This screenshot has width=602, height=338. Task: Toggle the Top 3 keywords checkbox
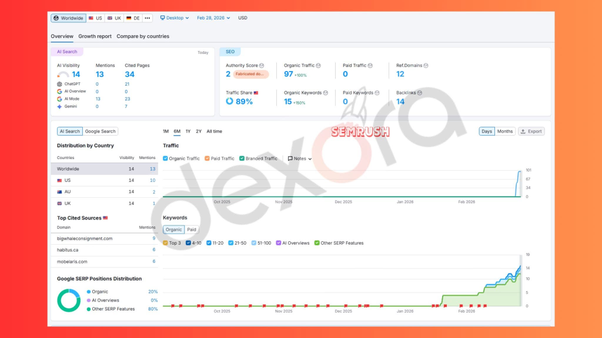pyautogui.click(x=165, y=243)
